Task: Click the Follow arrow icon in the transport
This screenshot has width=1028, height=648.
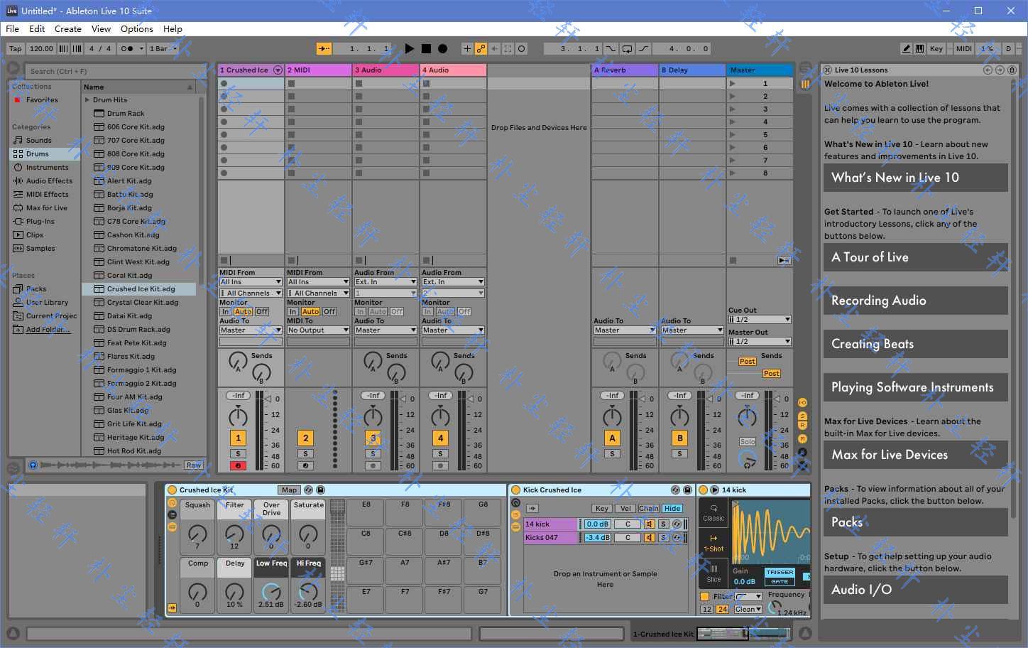Action: pyautogui.click(x=324, y=48)
